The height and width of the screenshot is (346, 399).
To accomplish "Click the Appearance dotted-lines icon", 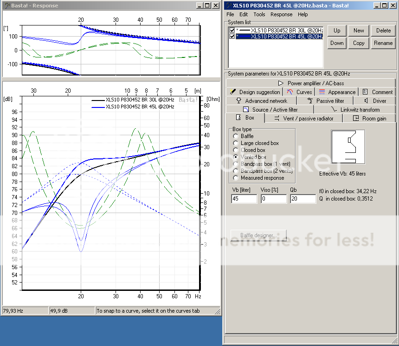I will (x=322, y=92).
